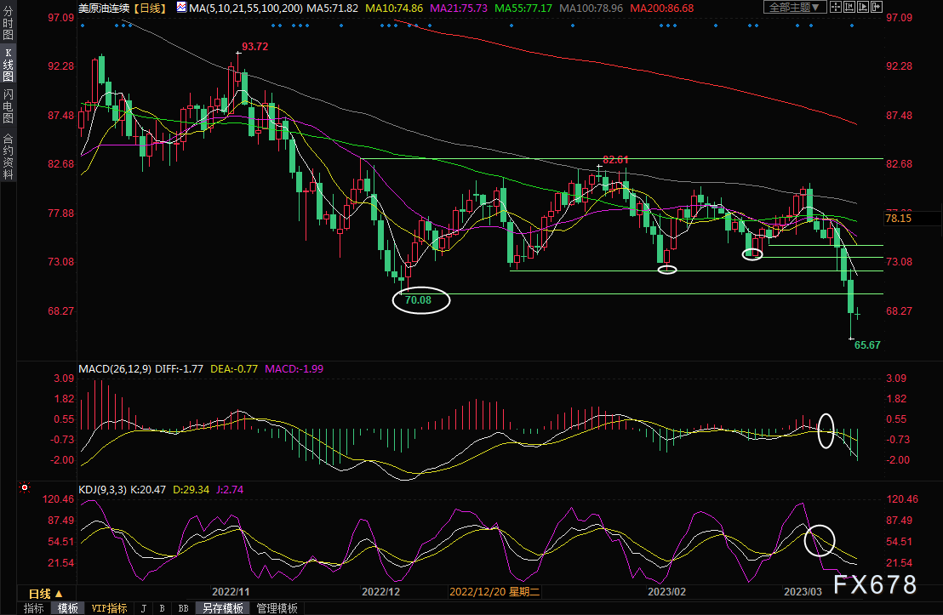Click the D:29.34 value
This screenshot has height=615, width=943.
click(191, 489)
